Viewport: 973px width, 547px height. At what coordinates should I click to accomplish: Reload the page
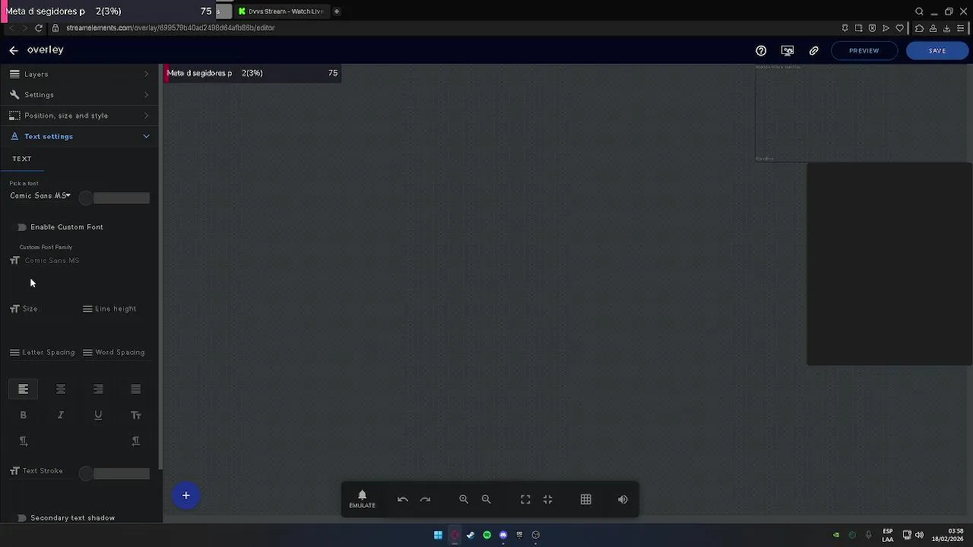point(39,28)
